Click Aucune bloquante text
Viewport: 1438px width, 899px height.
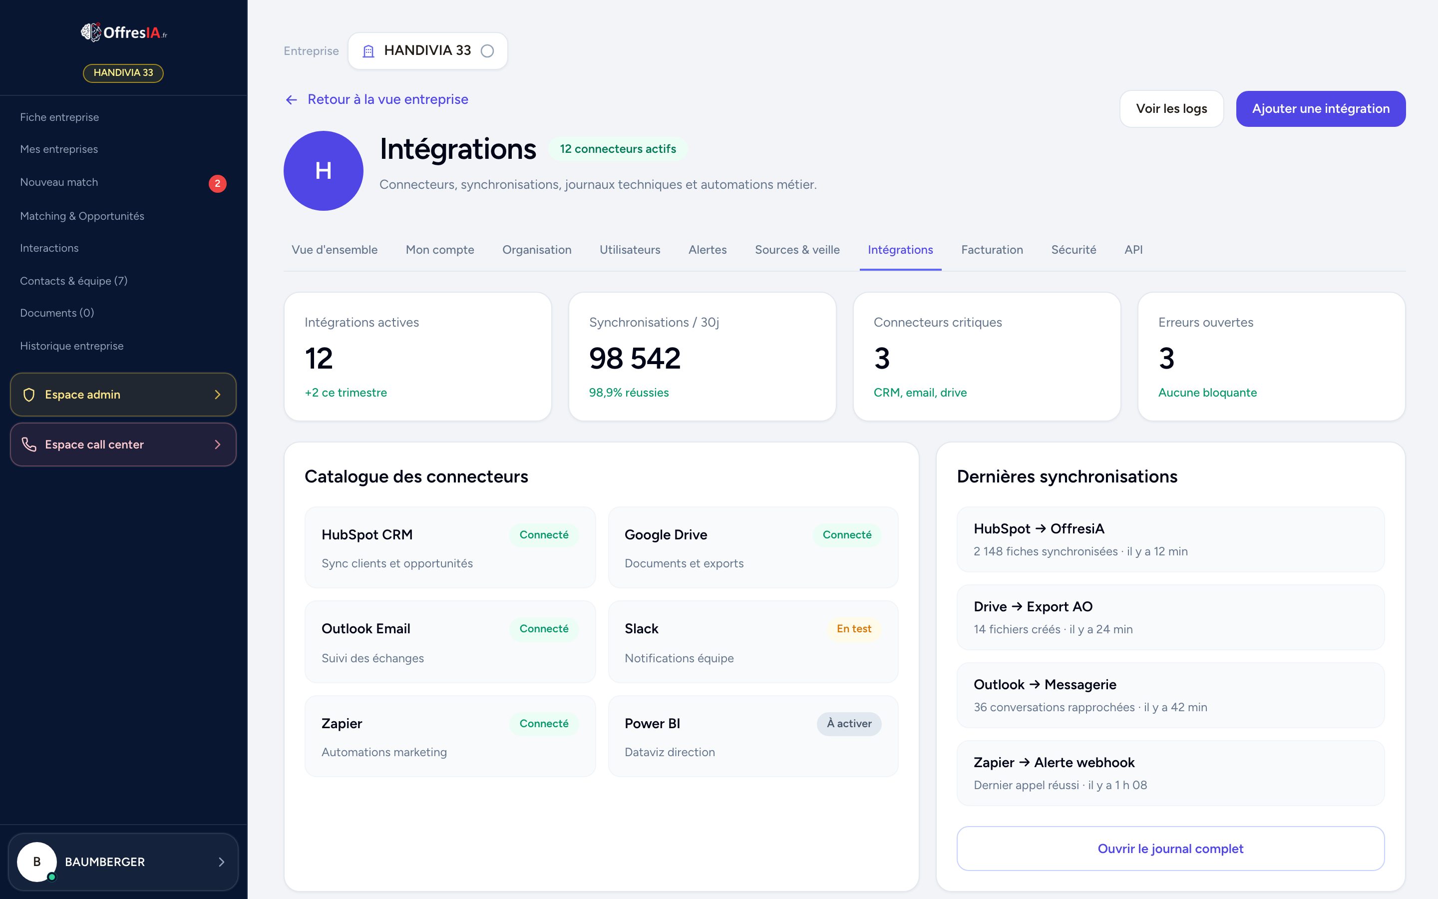click(1207, 393)
